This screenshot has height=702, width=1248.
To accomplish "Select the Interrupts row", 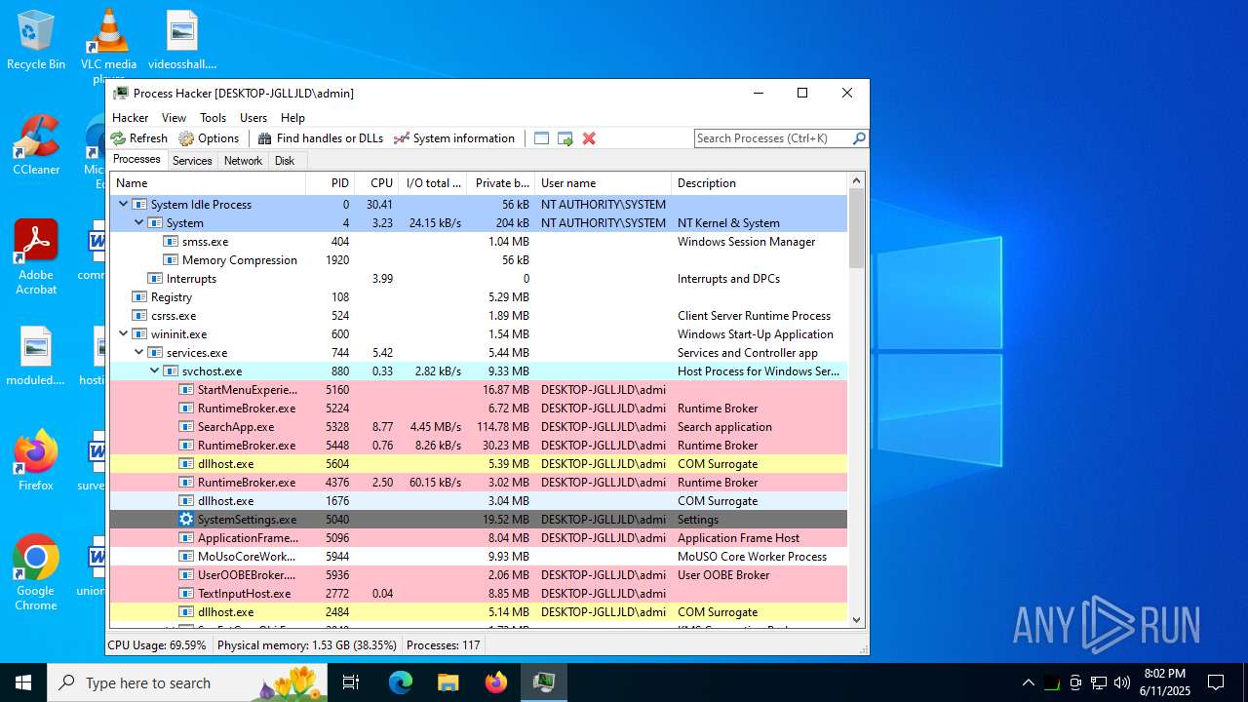I will click(x=479, y=279).
